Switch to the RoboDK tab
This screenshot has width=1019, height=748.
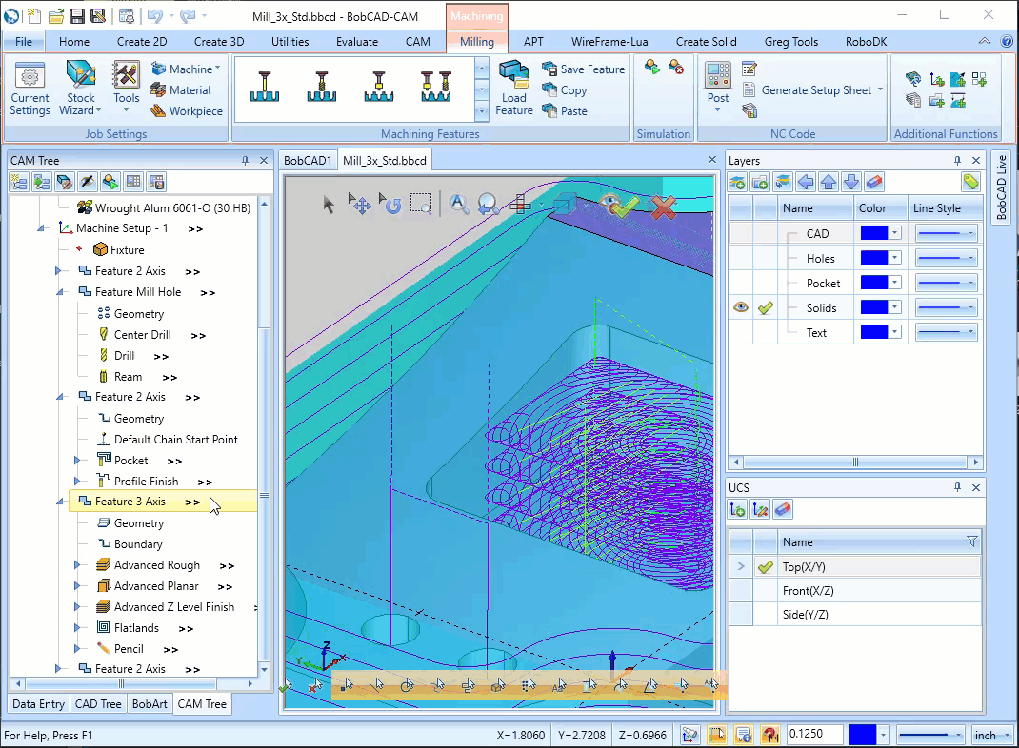pyautogui.click(x=866, y=42)
